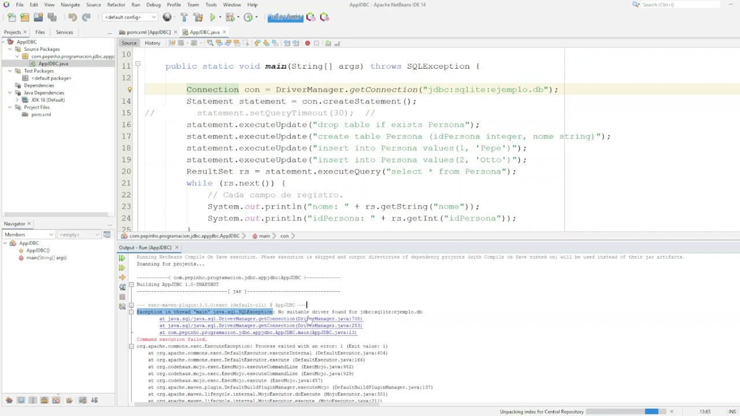Click the Redo toolbar icon

pyautogui.click(x=86, y=17)
